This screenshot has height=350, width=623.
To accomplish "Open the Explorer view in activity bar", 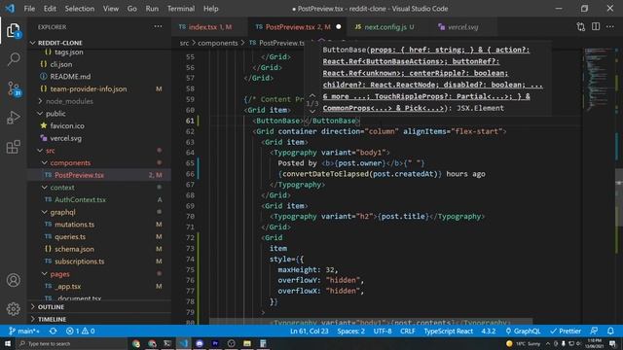I will point(13,30).
